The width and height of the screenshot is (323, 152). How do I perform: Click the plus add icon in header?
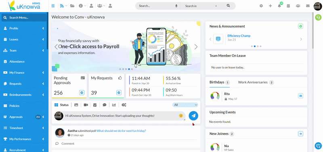(x=271, y=6)
